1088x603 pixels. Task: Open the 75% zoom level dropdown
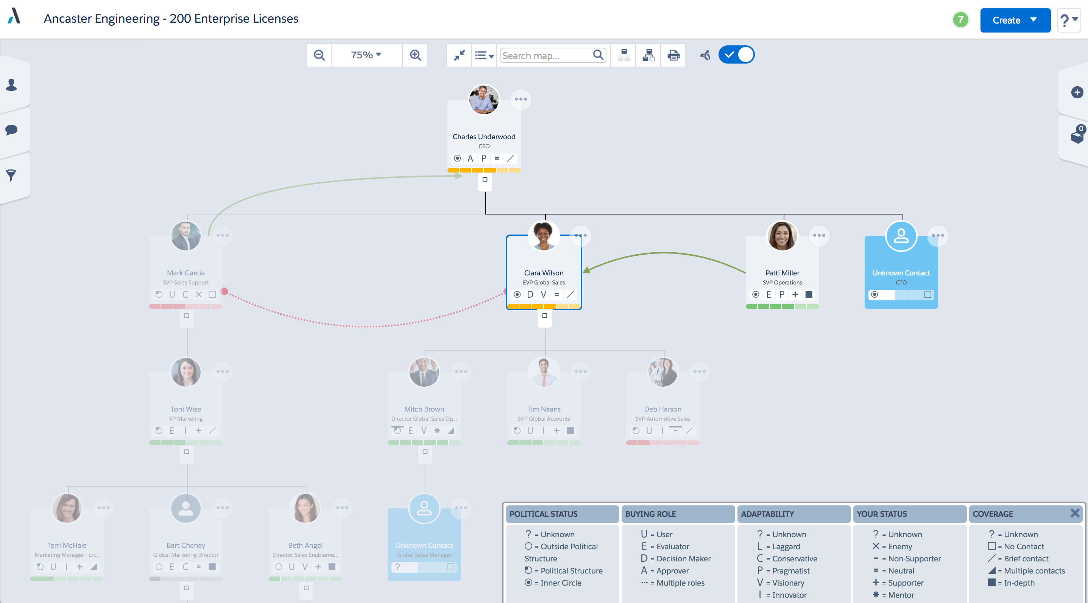click(366, 55)
